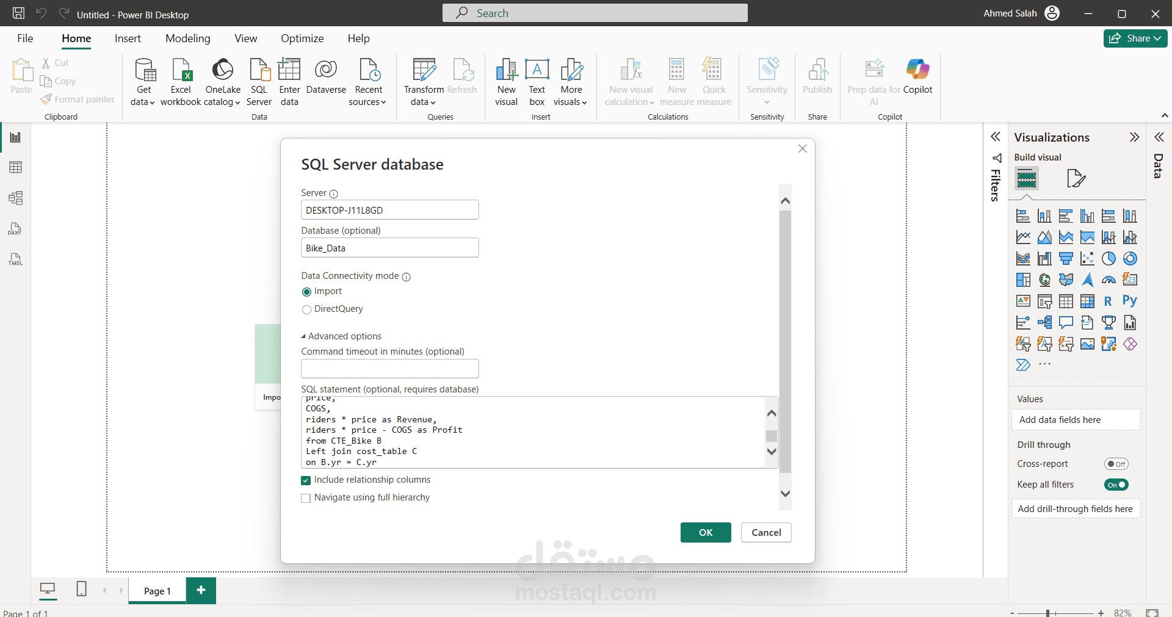
Task: Open TMDL view in left sidebar
Action: [x=16, y=259]
